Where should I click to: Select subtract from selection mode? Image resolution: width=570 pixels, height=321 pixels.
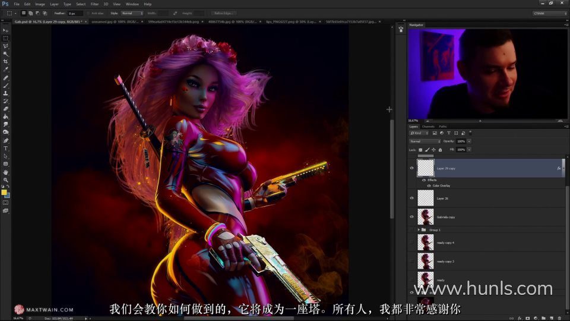point(37,13)
